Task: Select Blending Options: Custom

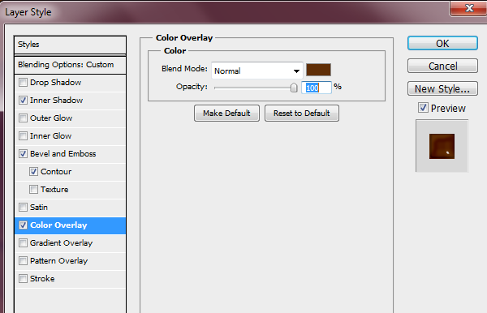Action: 70,65
